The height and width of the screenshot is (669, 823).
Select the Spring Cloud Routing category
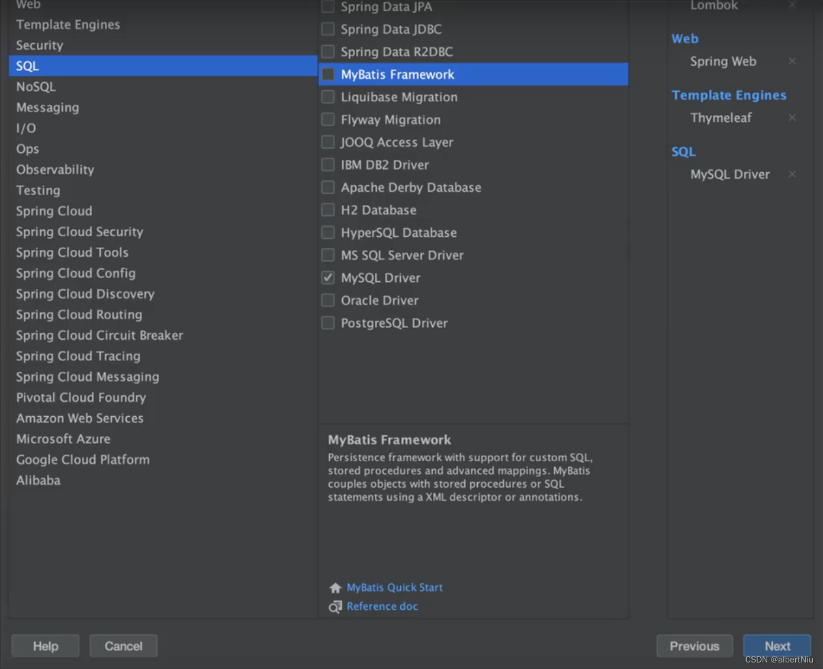tap(163, 315)
